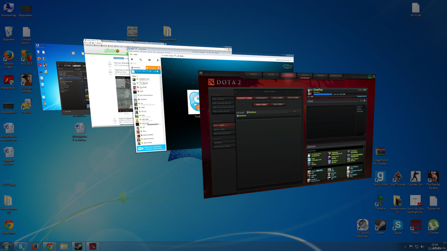Open the Skype desktop shortcut
This screenshot has width=447, height=251.
pos(398,227)
